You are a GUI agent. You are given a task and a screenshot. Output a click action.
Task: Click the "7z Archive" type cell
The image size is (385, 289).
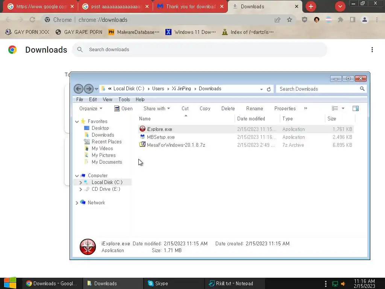[293, 145]
